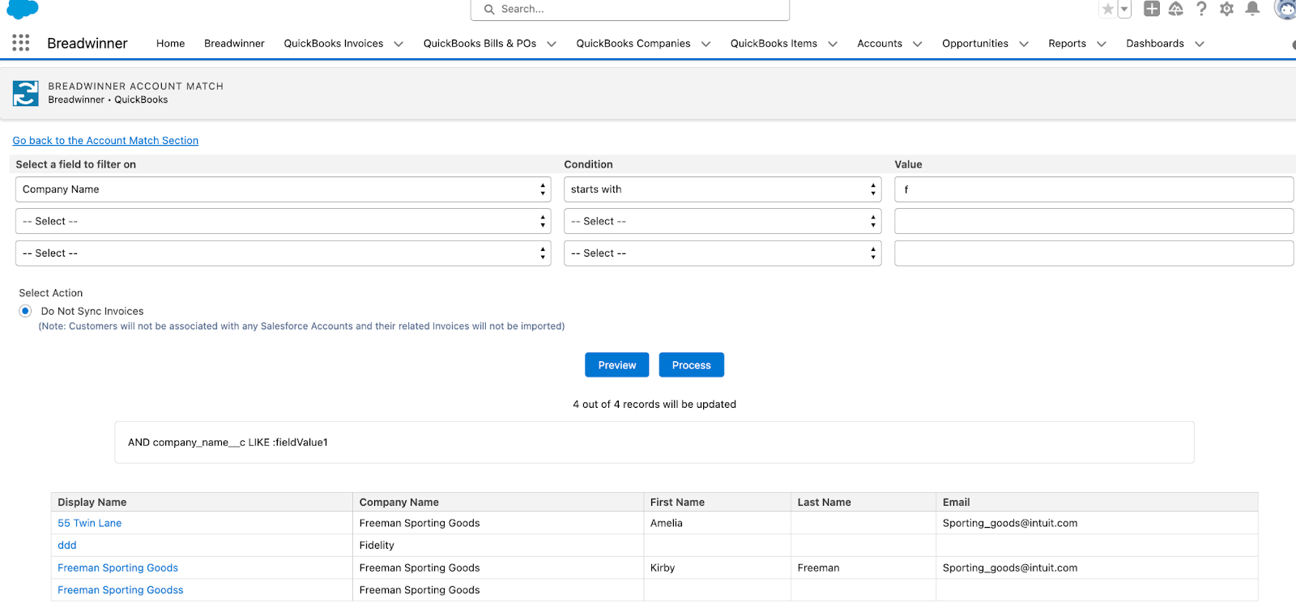Open the Reports tab
The image size is (1296, 616).
1067,44
